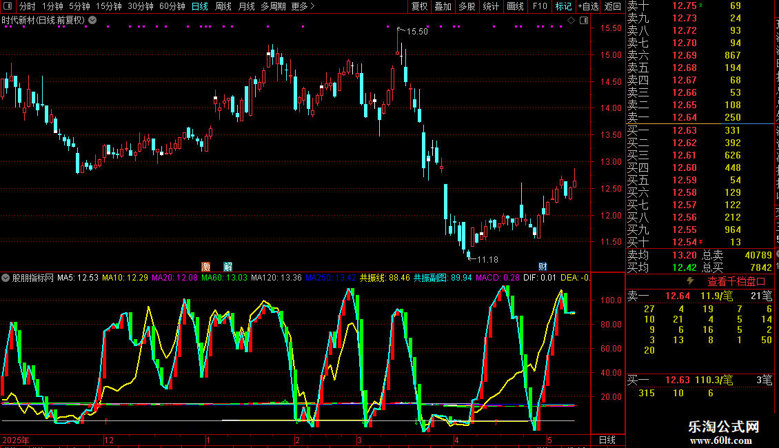Click the 解 event marker on chart
The height and width of the screenshot is (448, 779).
227,267
